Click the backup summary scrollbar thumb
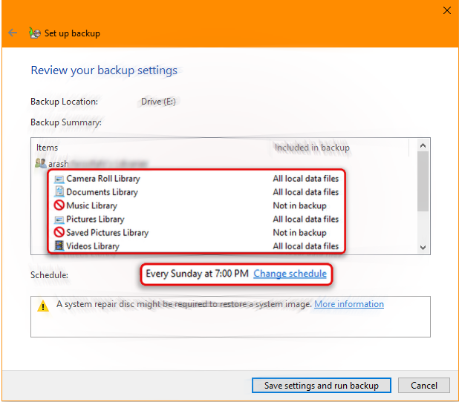The width and height of the screenshot is (459, 402). click(423, 182)
